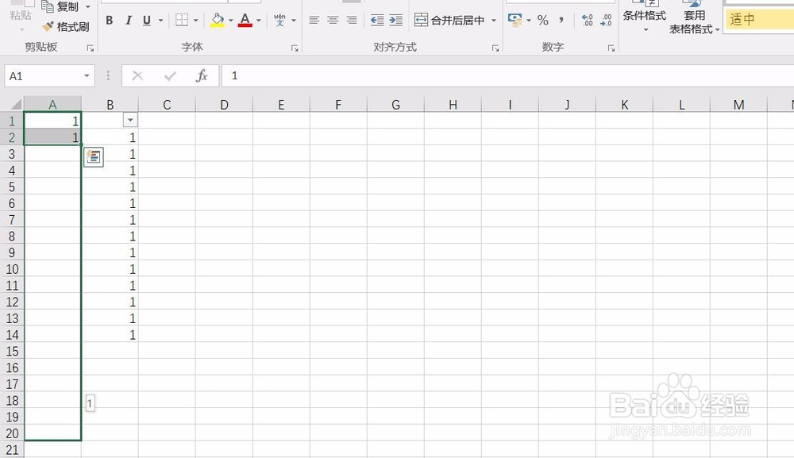Click the Select All corner triangle
Viewport: 794px width, 458px height.
coord(16,104)
